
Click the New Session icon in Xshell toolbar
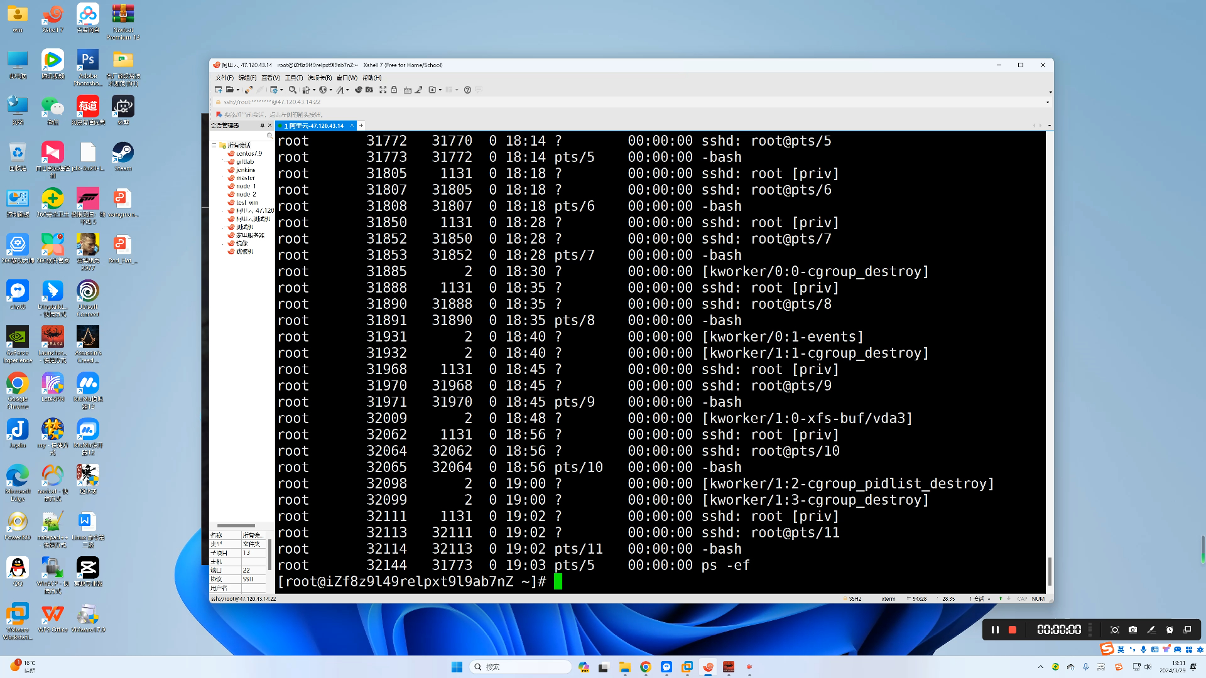tap(218, 90)
